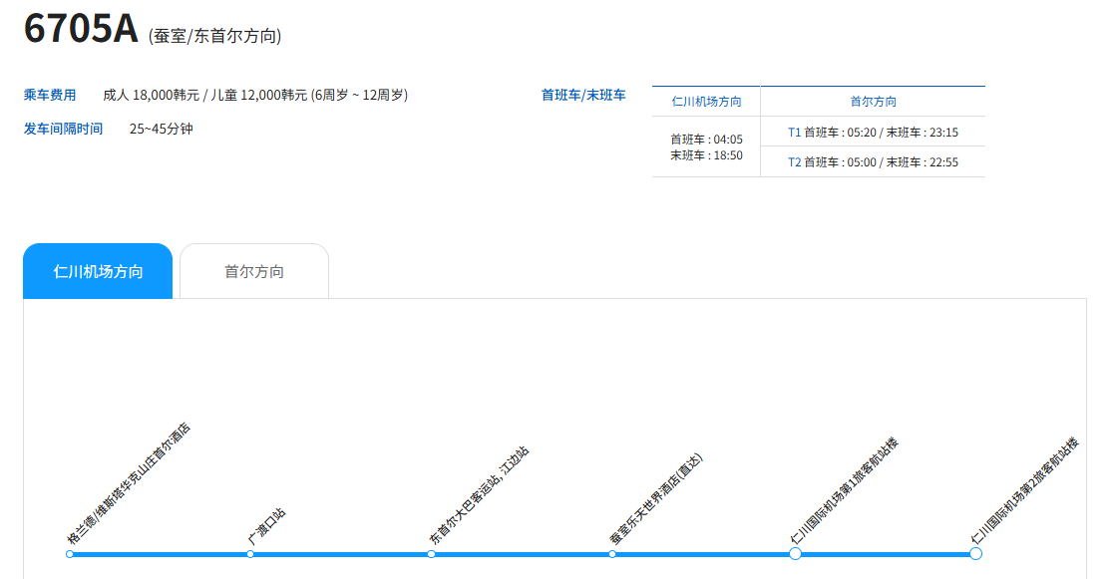Click the 格兰德/维斯塔华克山庄首尔酒店 stop circle marker
Viewport: 1111px width, 579px height.
[70, 554]
